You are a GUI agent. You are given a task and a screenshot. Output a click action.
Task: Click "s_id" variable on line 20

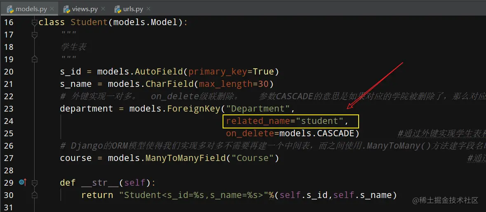click(x=70, y=72)
